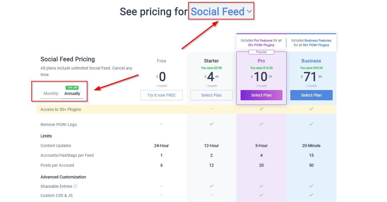The image size is (387, 202).
Task: Open Business Features link in banner
Action: tap(318, 40)
